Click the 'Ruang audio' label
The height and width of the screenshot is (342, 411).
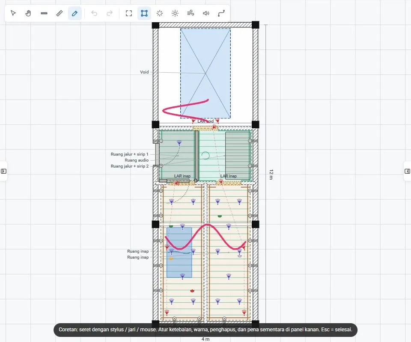pyautogui.click(x=137, y=160)
